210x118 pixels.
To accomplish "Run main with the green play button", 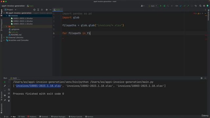I will pyautogui.click(x=160, y=6).
